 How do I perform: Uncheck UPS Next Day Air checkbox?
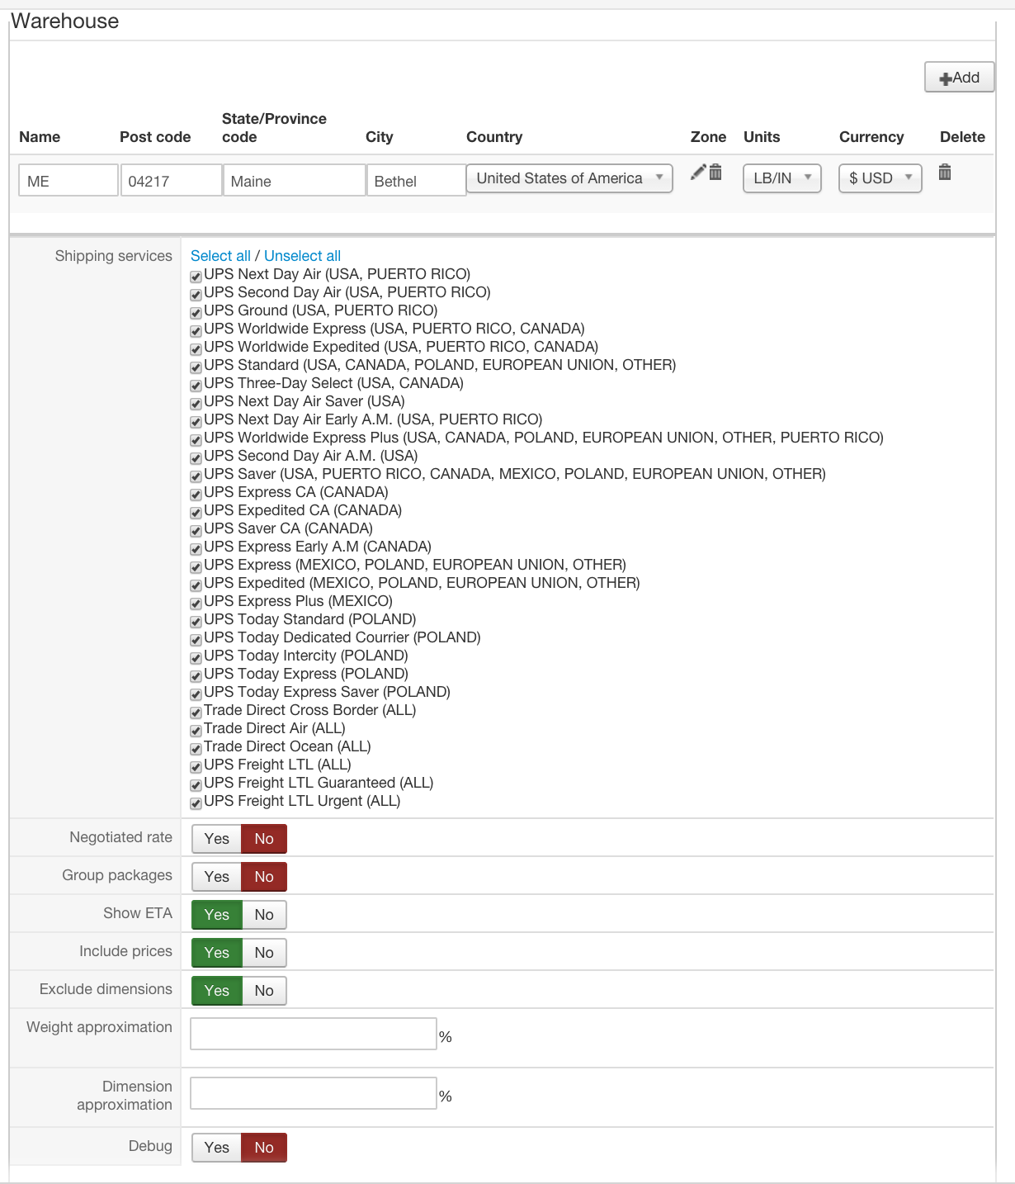pyautogui.click(x=196, y=276)
